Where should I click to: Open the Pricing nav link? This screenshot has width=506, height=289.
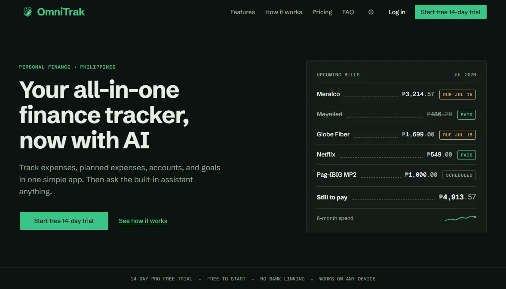point(322,12)
